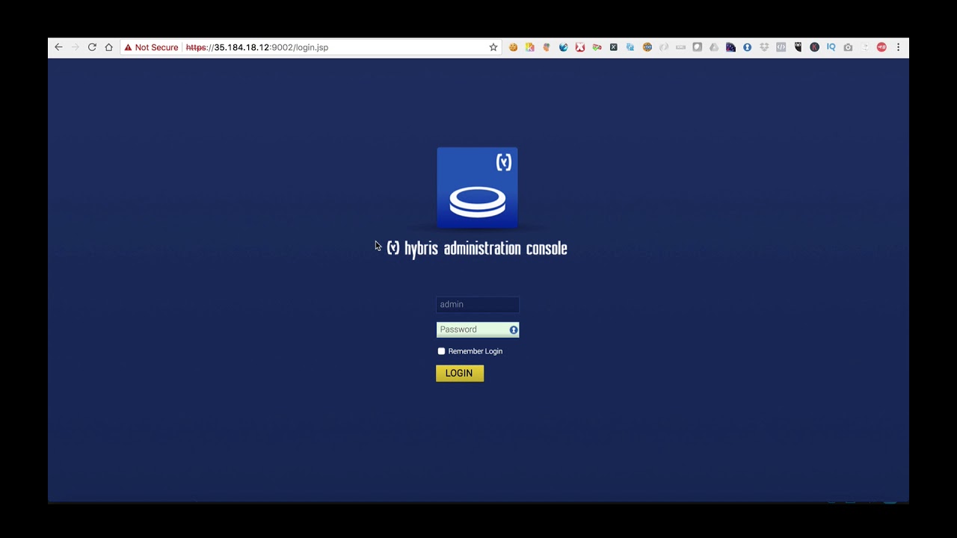Image resolution: width=957 pixels, height=538 pixels.
Task: Click the username field showing admin
Action: pyautogui.click(x=478, y=305)
